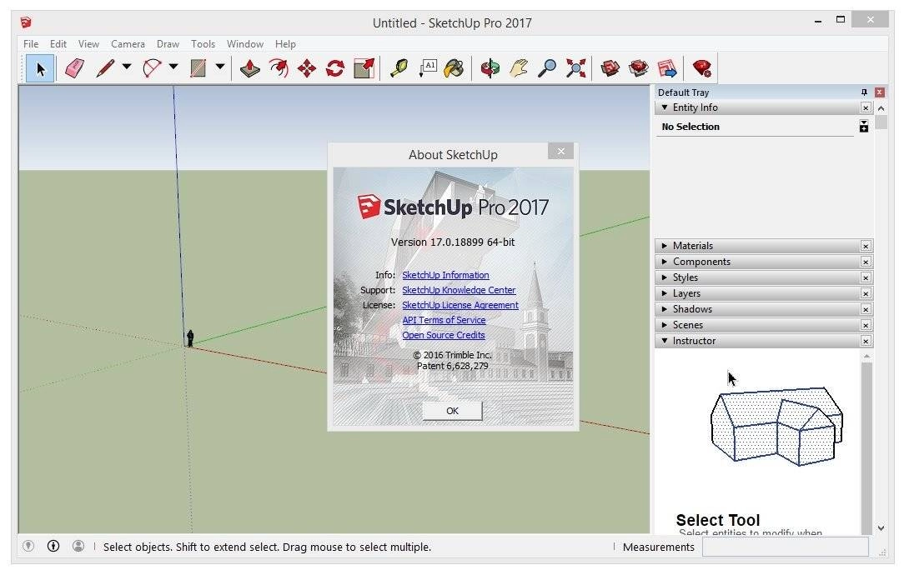
Task: Activate the Orbit tool
Action: pos(490,69)
